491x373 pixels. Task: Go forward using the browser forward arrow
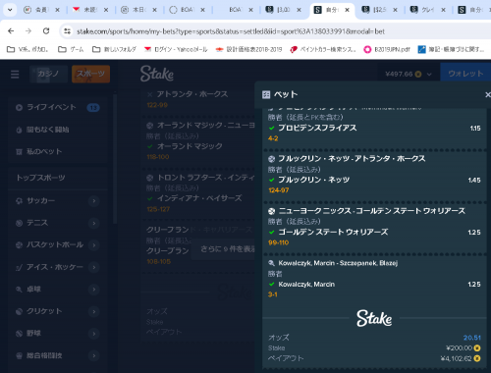click(x=28, y=31)
